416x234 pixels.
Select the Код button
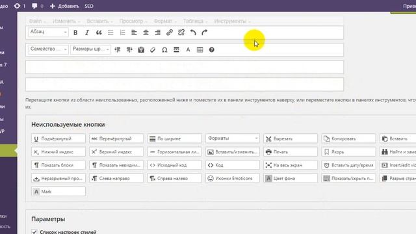(233, 165)
